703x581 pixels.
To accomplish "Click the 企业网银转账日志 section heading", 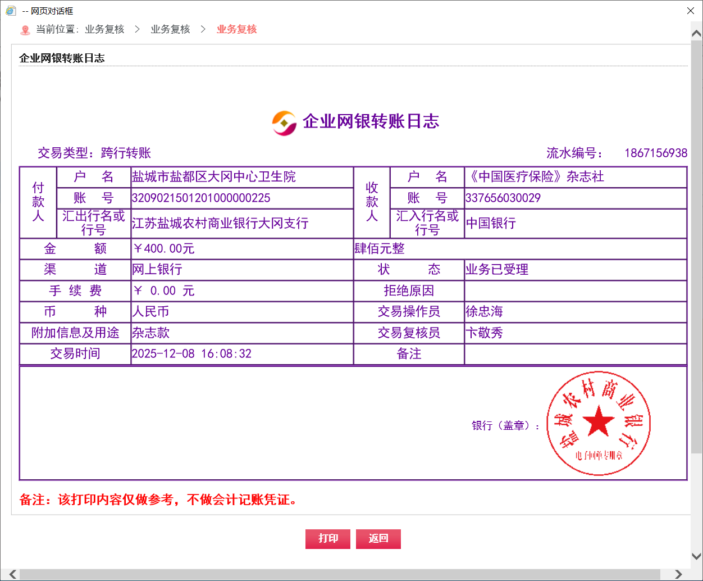I will 62,58.
